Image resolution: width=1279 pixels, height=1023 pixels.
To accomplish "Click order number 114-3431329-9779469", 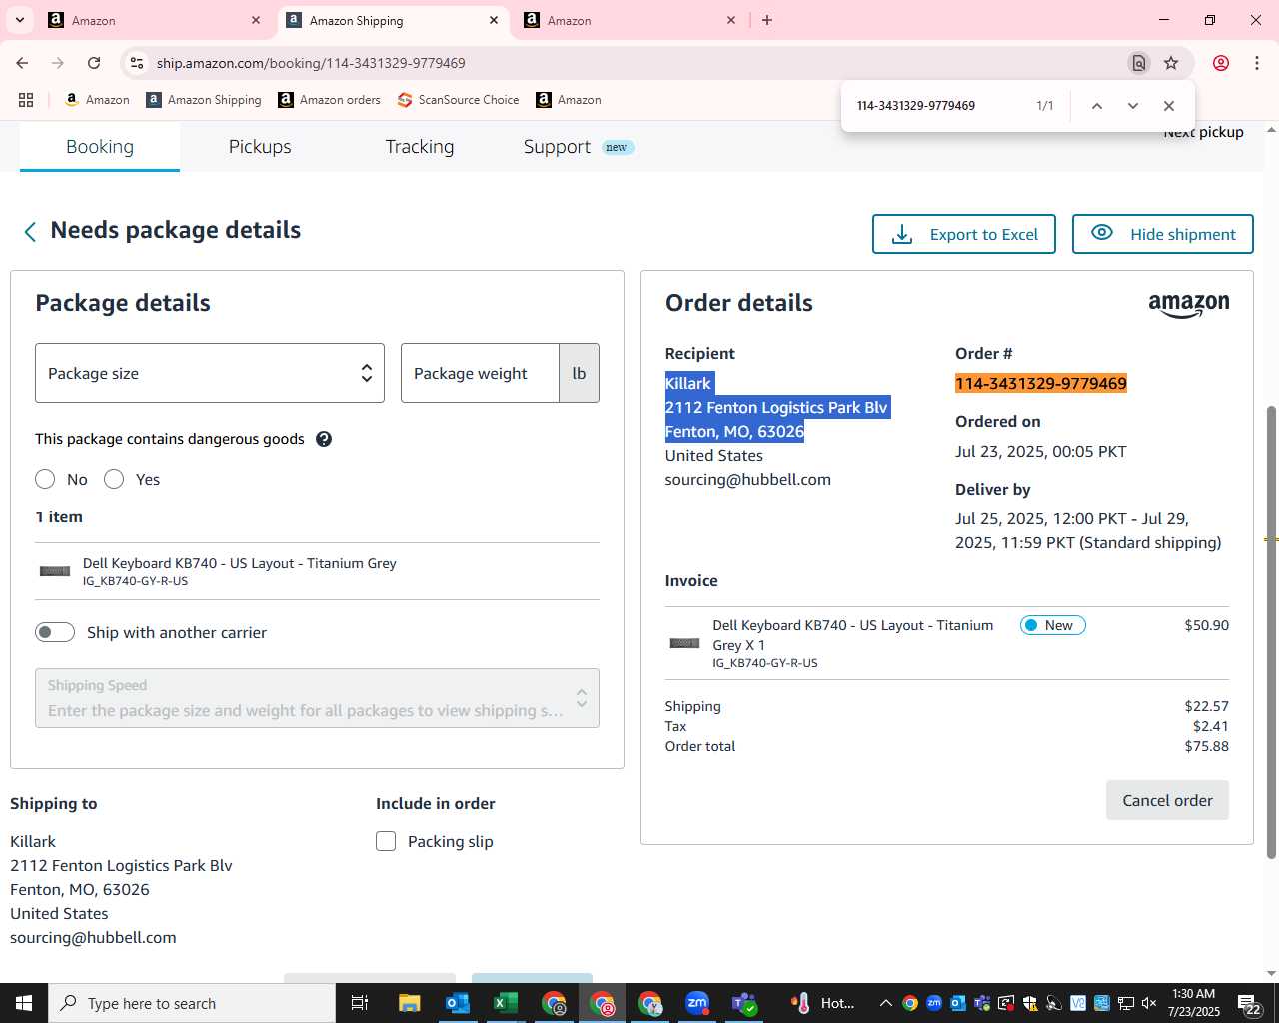I will 1041,383.
